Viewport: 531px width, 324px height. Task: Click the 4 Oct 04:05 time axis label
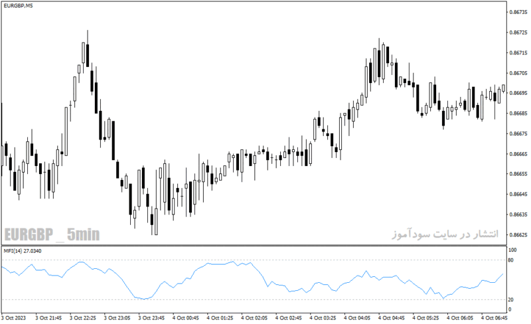pyautogui.click(x=357, y=318)
